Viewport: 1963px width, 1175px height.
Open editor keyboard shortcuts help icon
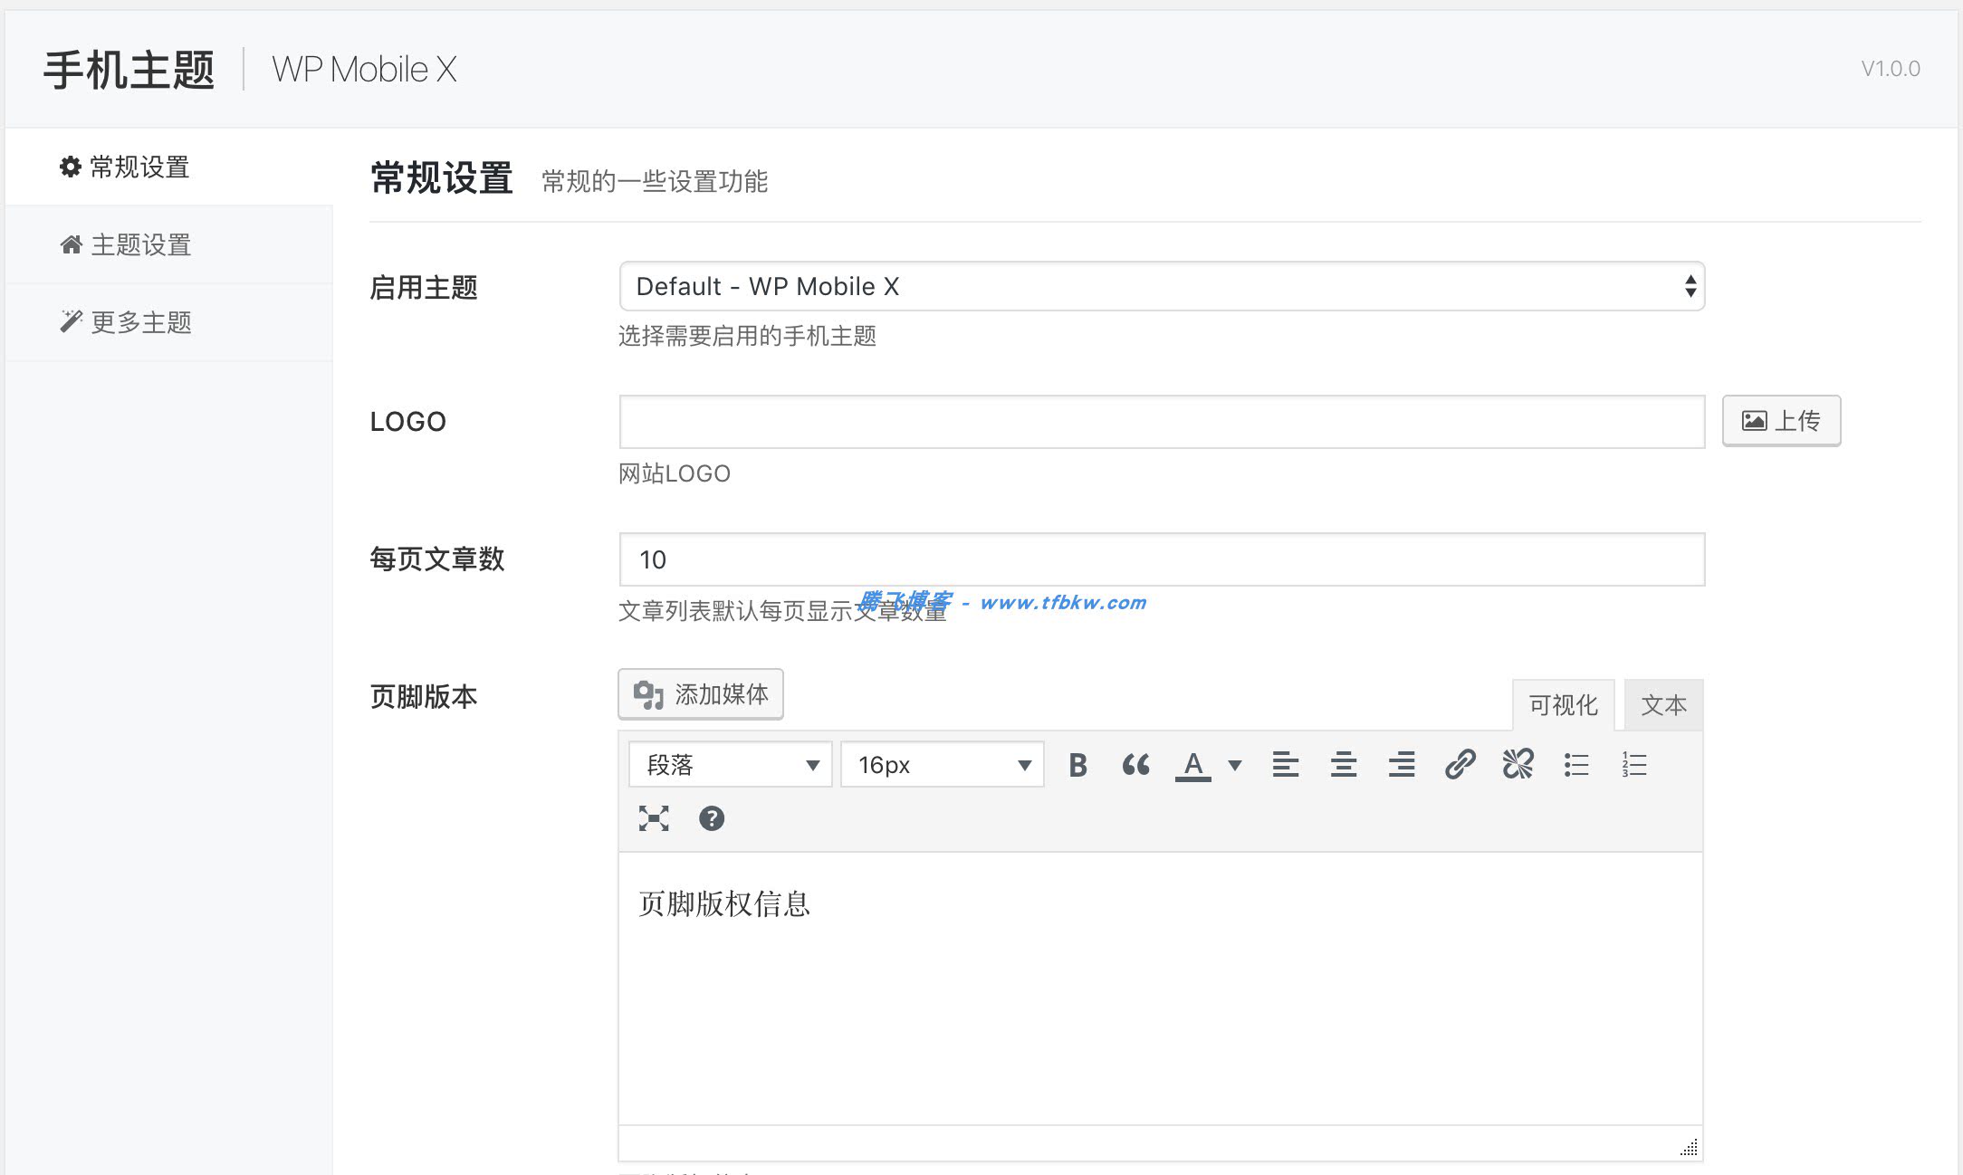click(712, 818)
